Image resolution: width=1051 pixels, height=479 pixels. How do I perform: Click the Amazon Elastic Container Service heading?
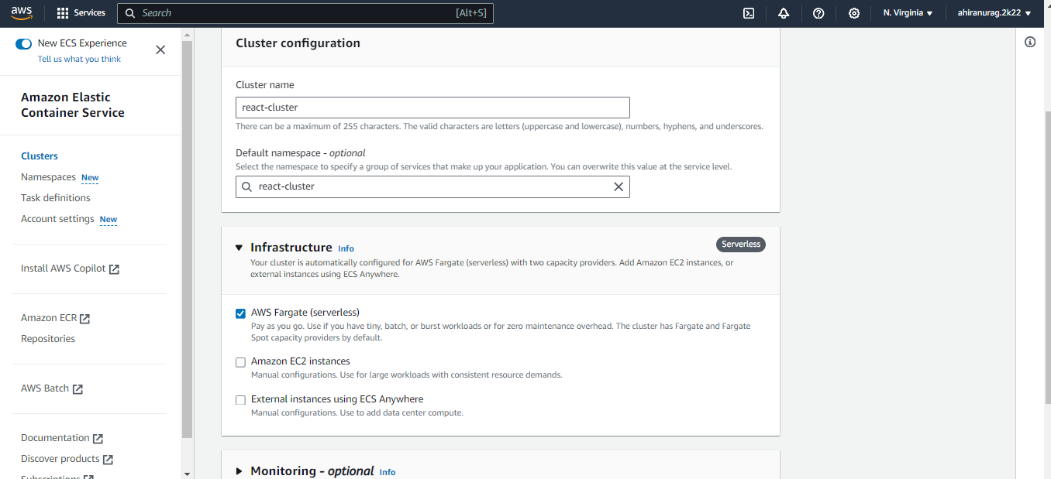click(73, 105)
